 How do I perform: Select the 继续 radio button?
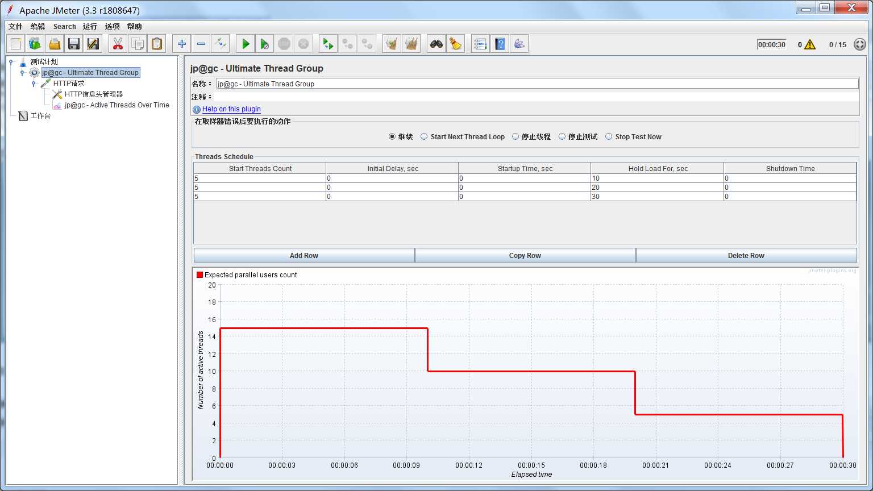point(392,136)
